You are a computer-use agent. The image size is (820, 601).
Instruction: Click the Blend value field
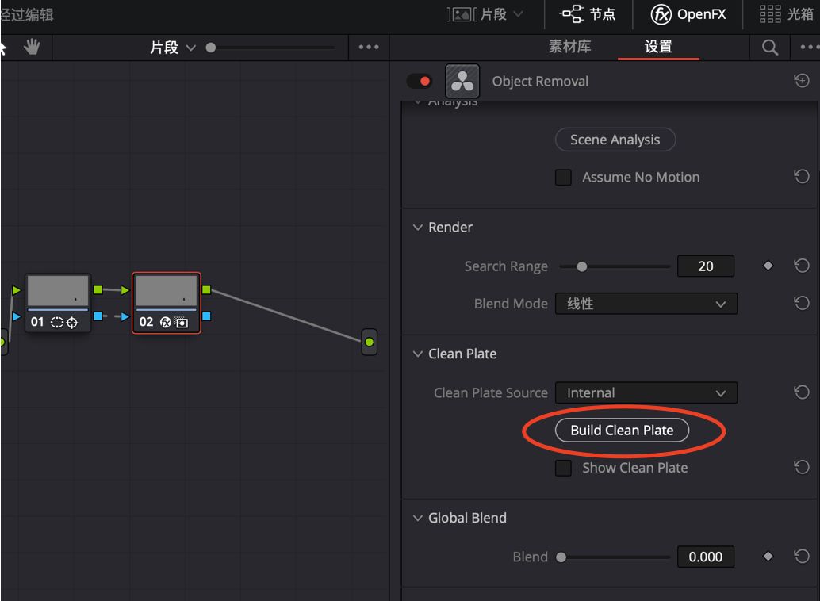pos(706,557)
